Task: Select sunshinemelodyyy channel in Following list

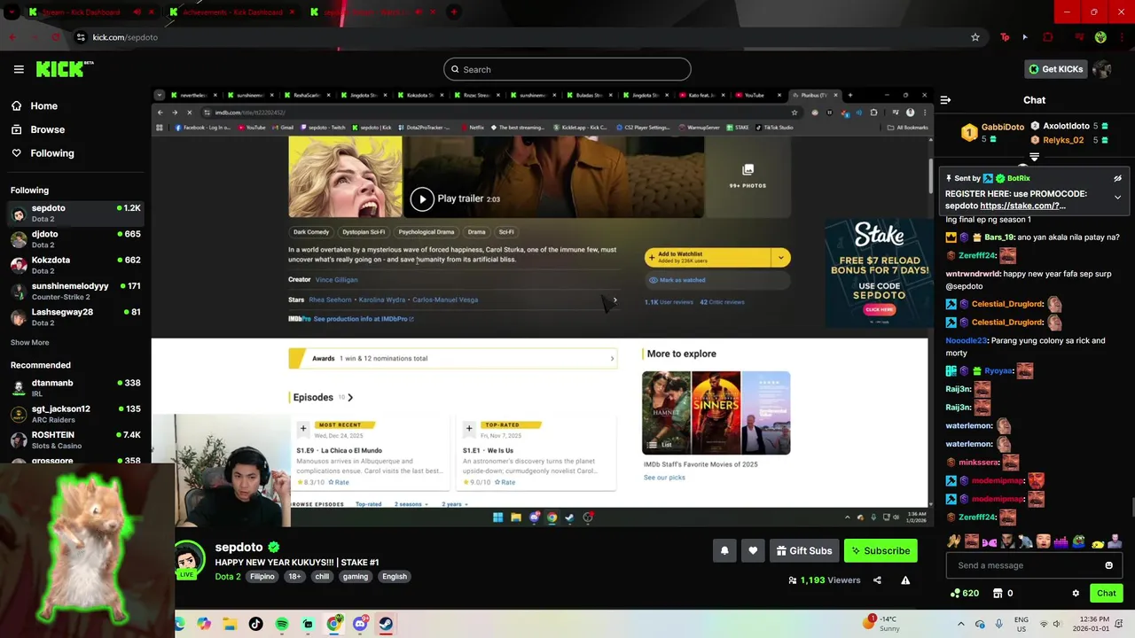Action: [75, 291]
